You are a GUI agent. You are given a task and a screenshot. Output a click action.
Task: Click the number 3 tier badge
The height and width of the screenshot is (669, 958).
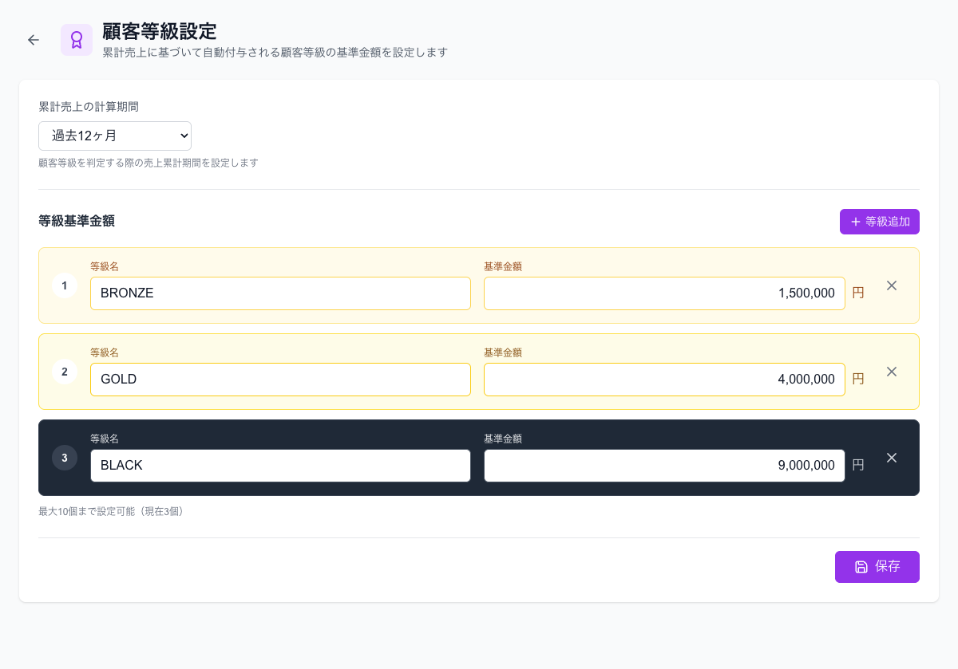pyautogui.click(x=65, y=458)
